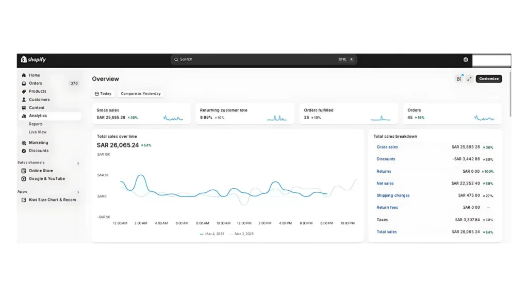Click the Customers person icon
The width and height of the screenshot is (528, 297).
(x=24, y=100)
